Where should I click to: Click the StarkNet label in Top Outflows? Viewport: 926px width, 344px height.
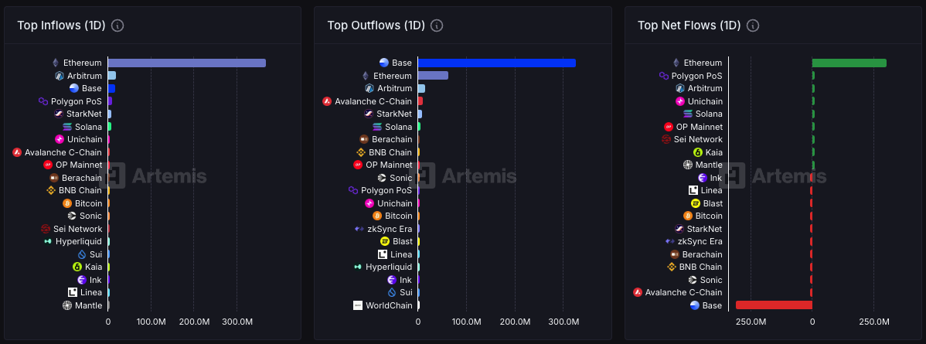[394, 114]
